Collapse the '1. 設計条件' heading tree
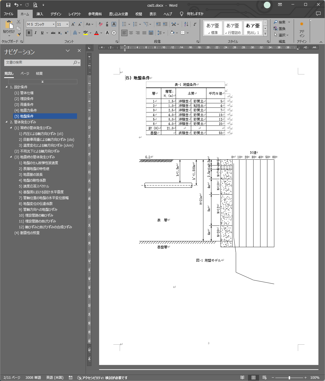 pos(7,87)
